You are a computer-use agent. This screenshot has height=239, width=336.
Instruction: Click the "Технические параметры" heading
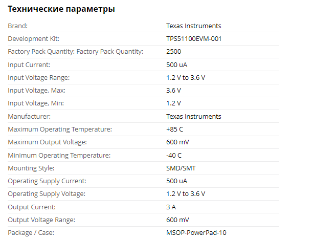[x=61, y=9]
